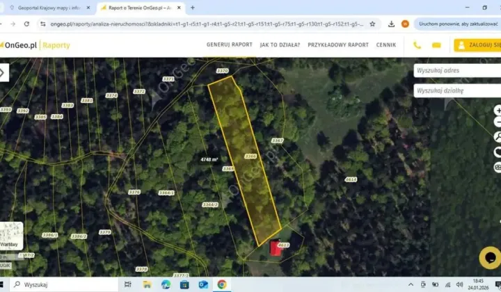Viewport: 501px width, 292px height.
Task: Click the Wyszukaj działkę search field
Action: click(457, 90)
